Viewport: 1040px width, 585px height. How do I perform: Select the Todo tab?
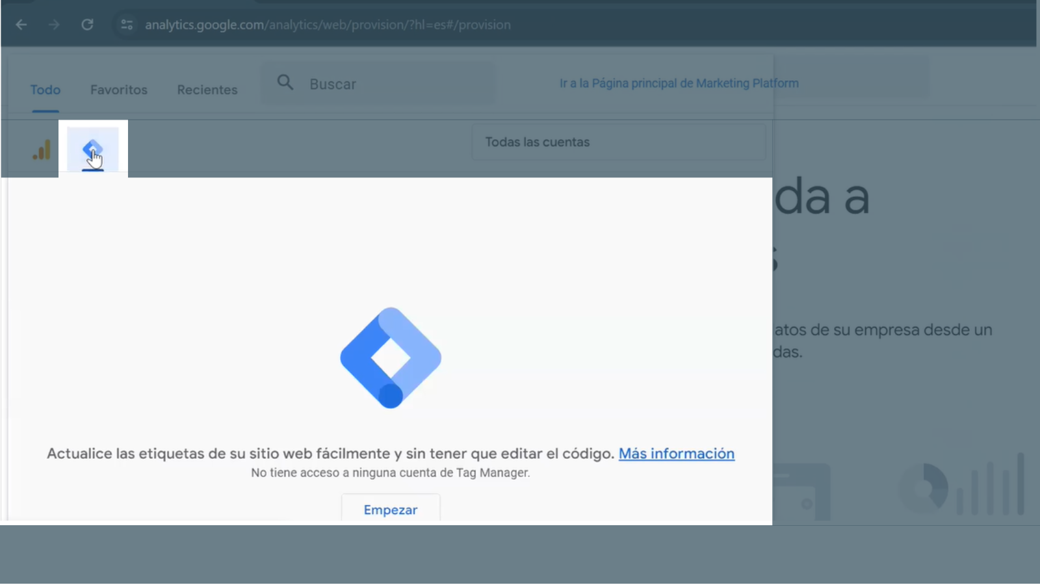(45, 90)
